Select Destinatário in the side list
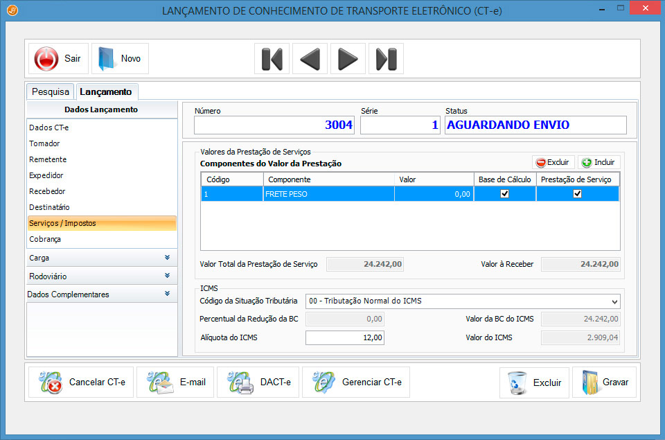 (102, 207)
